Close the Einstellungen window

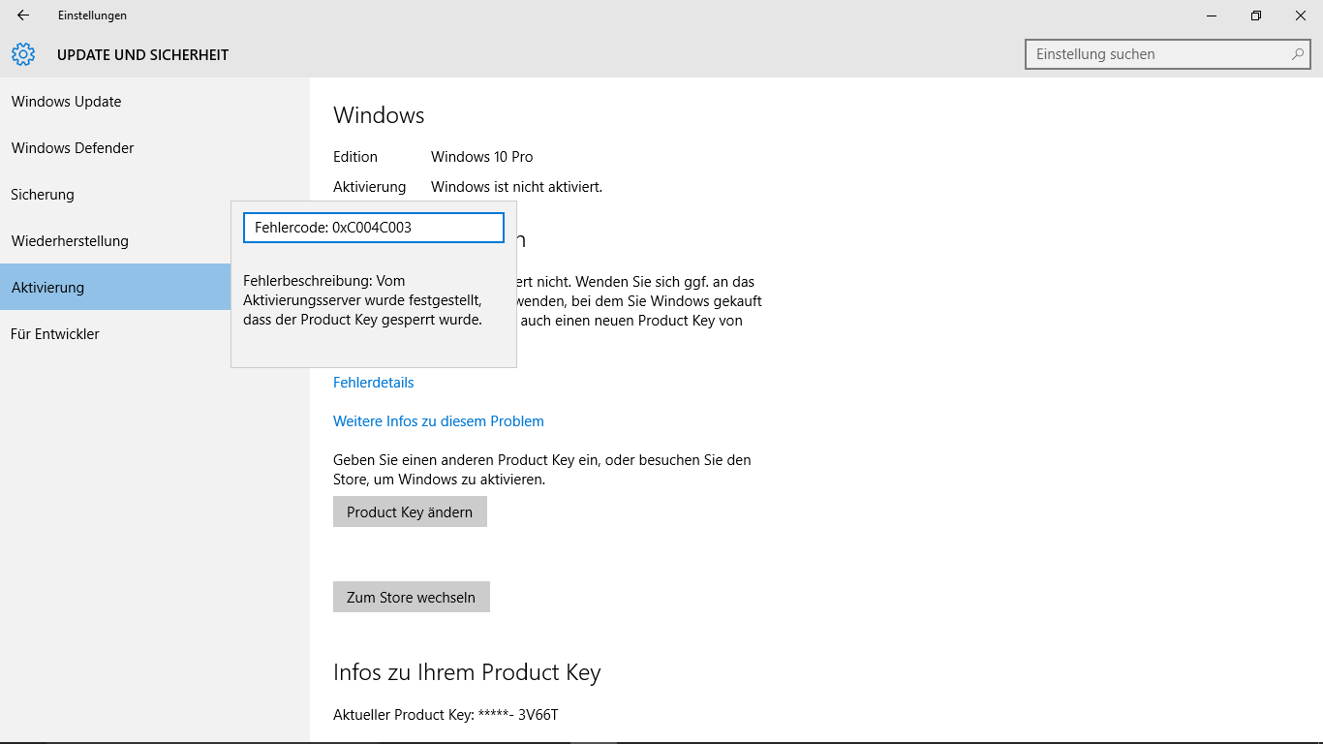pos(1301,15)
